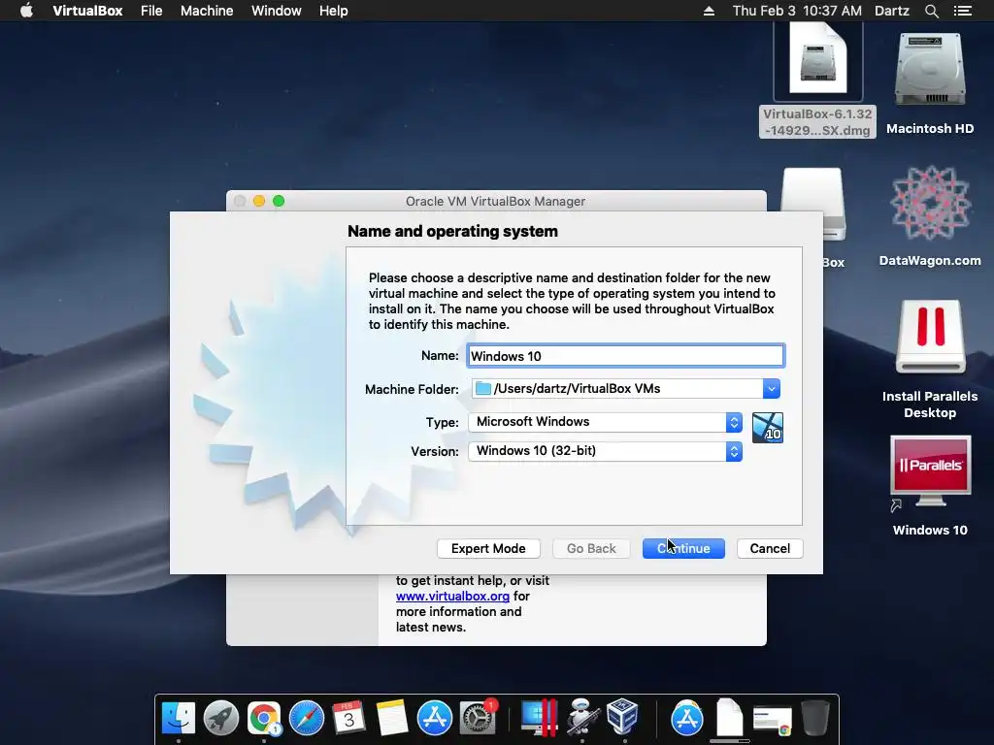This screenshot has width=994, height=745.
Task: Launch Safari from the dock
Action: [x=306, y=718]
